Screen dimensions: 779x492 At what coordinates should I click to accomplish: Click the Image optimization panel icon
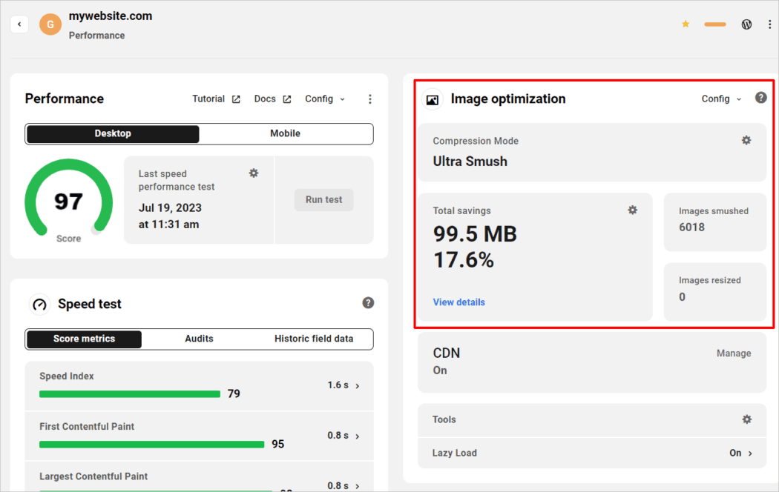pos(432,99)
